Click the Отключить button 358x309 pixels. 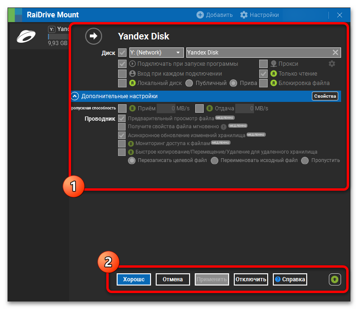coord(251,279)
